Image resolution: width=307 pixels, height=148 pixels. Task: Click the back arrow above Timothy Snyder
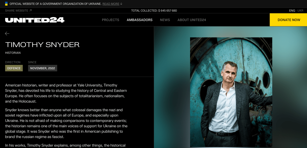(7, 34)
